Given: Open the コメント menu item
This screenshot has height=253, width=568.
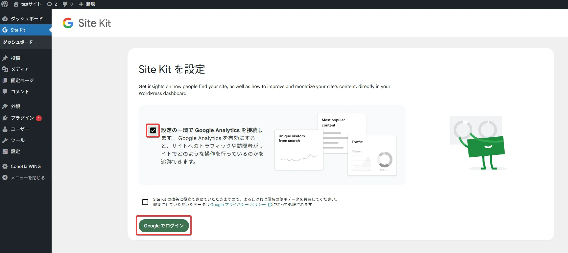Looking at the screenshot, I should pyautogui.click(x=26, y=92).
